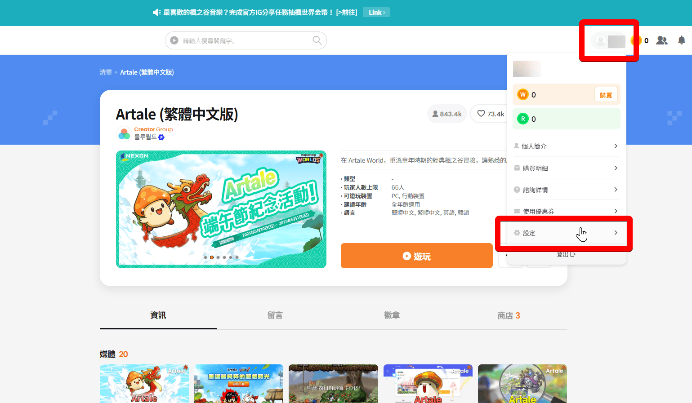Click the gold coin icon in header
Screen dimensions: 692x403
click(x=636, y=40)
